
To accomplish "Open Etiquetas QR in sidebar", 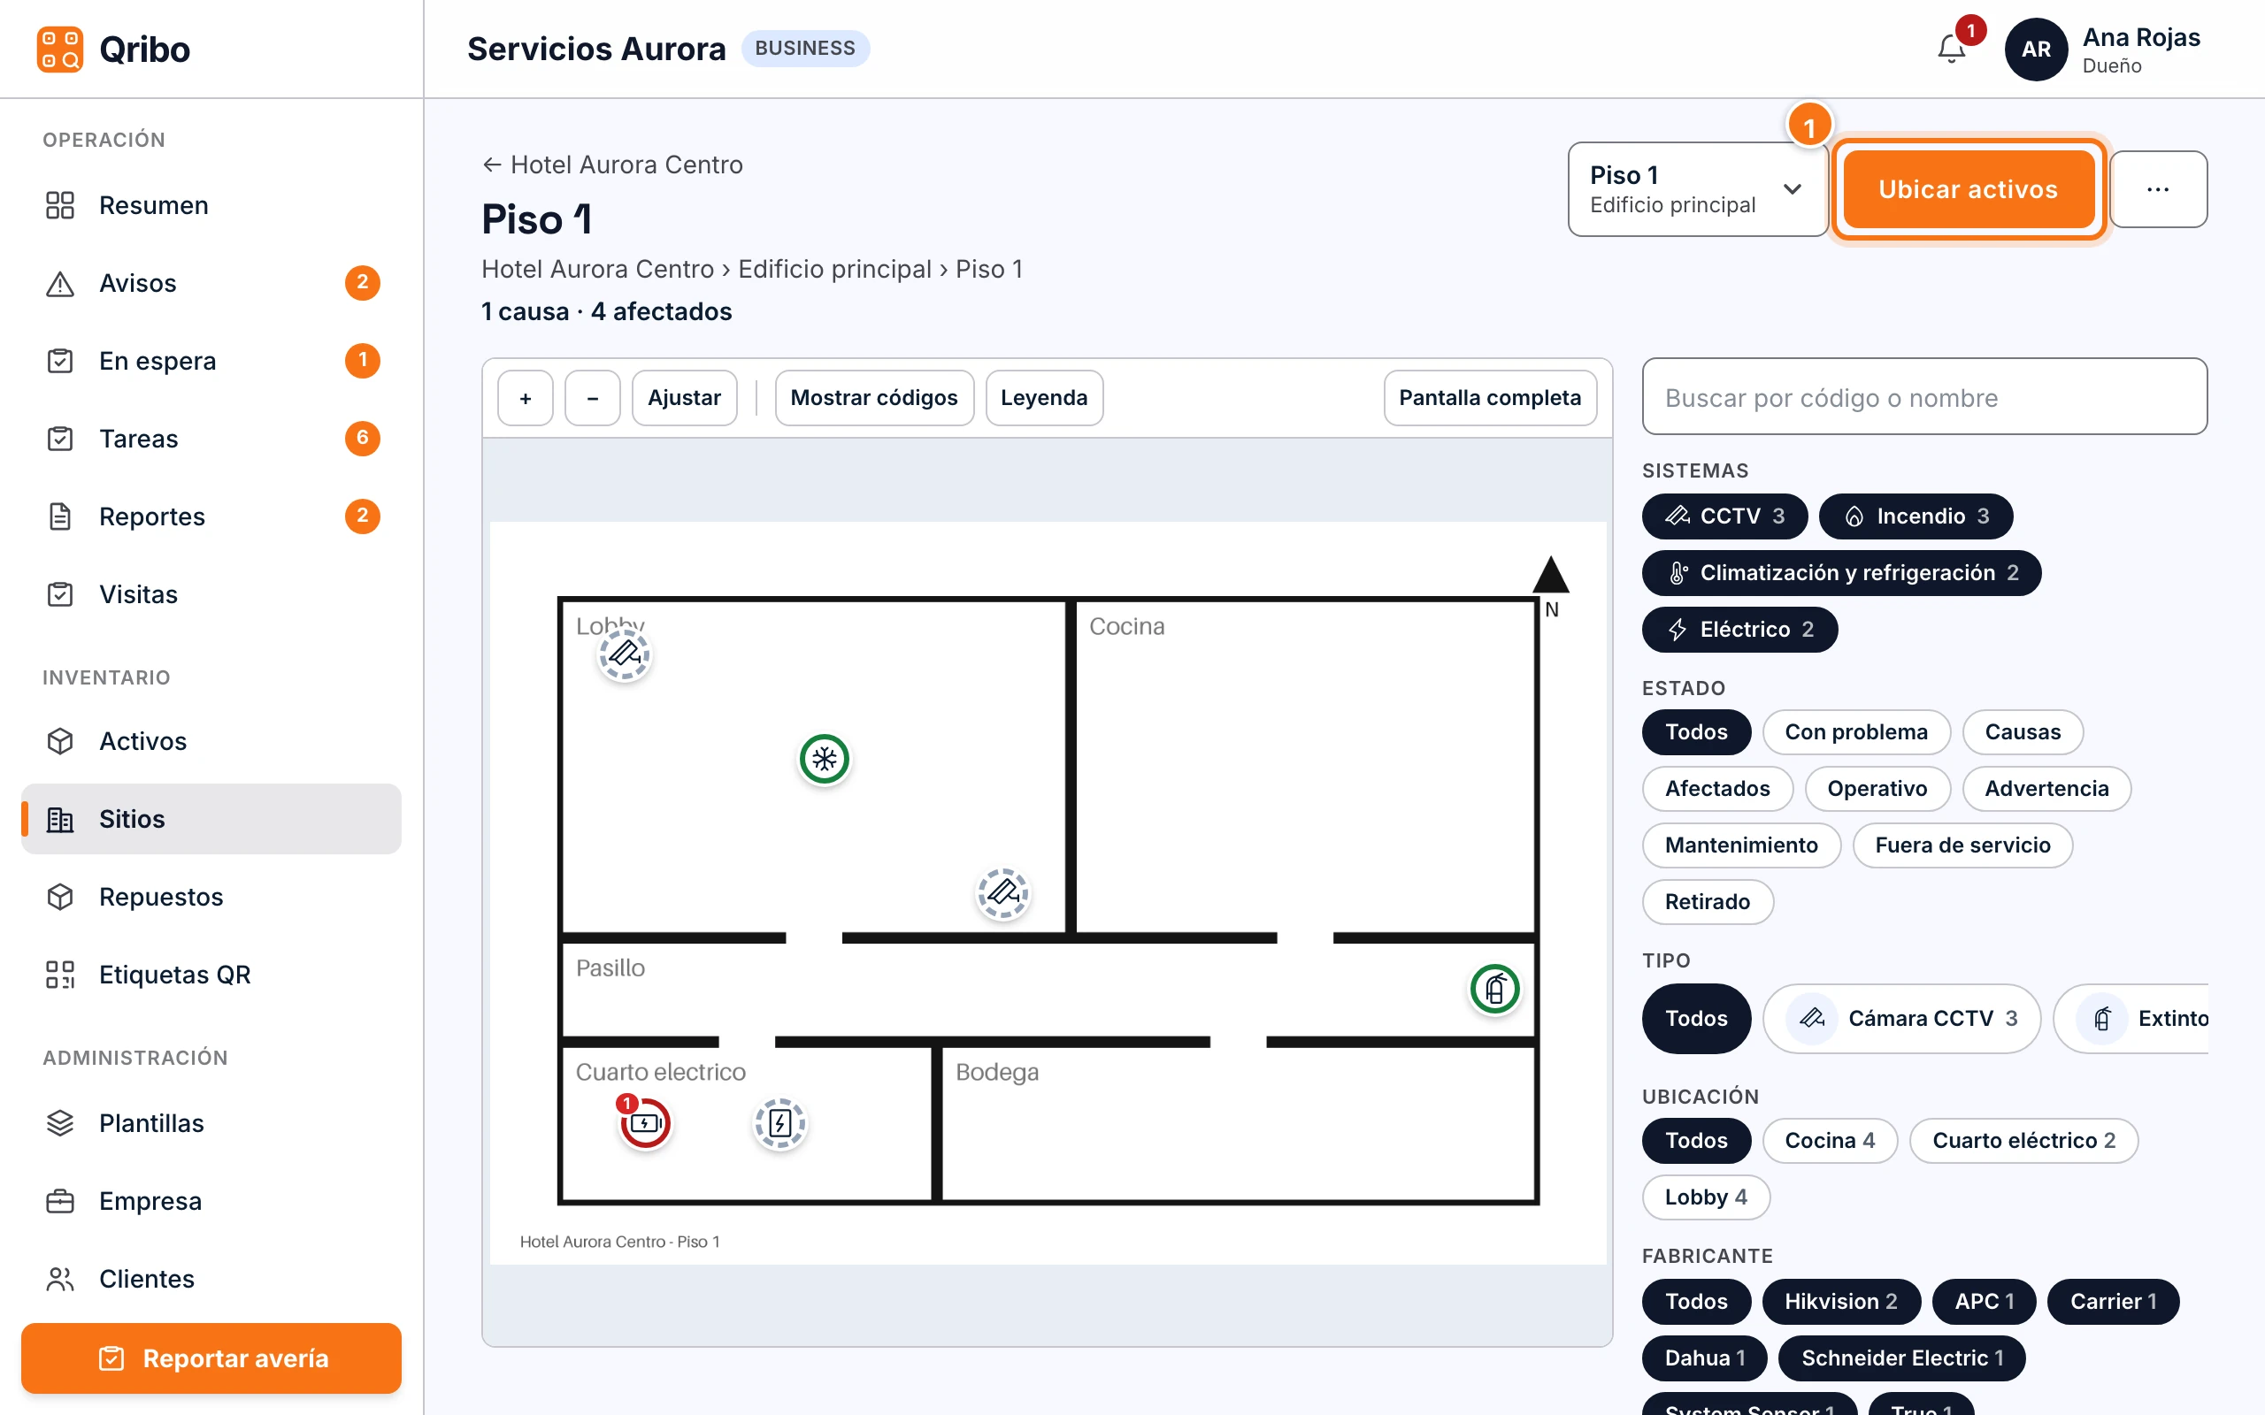I will coord(211,975).
